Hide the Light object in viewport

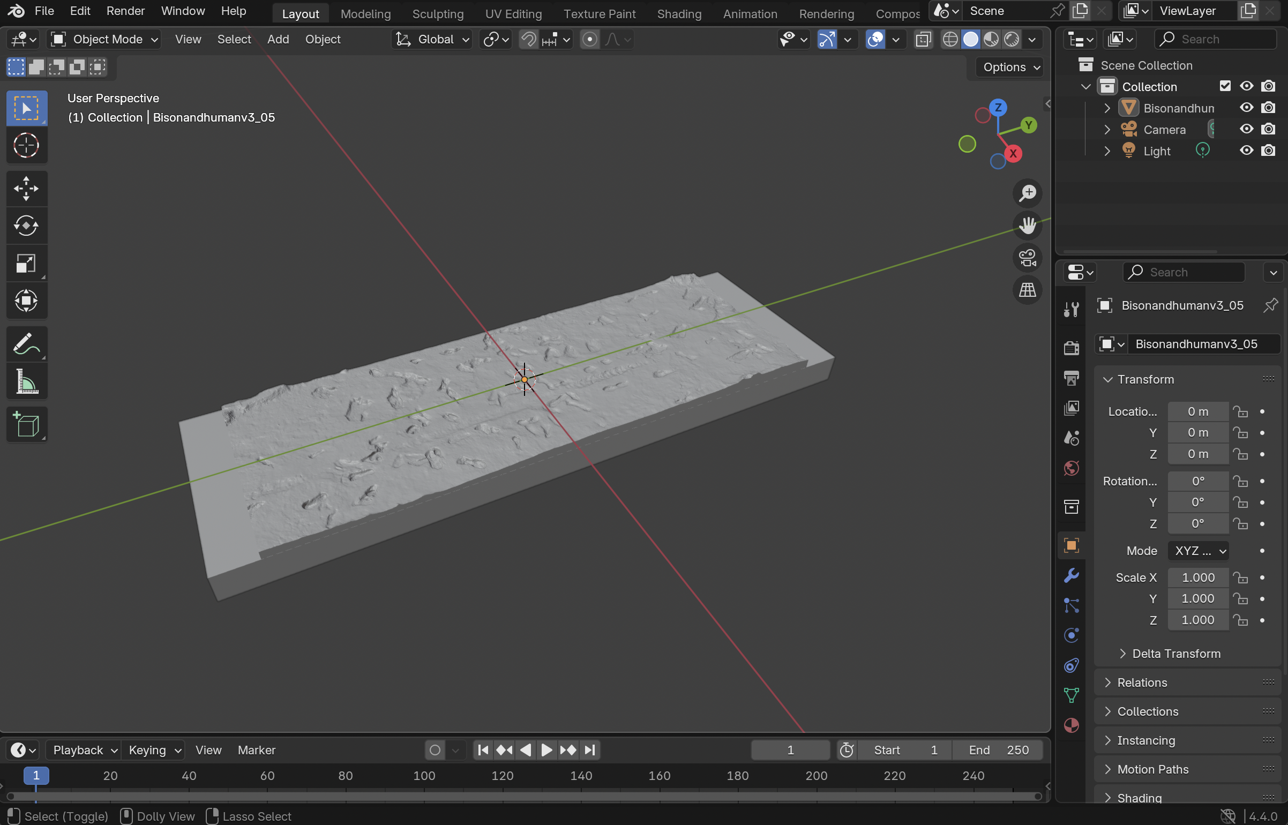click(x=1246, y=151)
